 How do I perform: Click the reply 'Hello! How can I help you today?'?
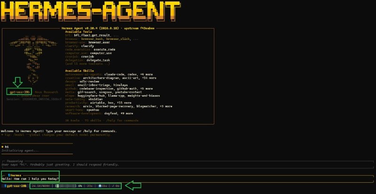[30, 179]
